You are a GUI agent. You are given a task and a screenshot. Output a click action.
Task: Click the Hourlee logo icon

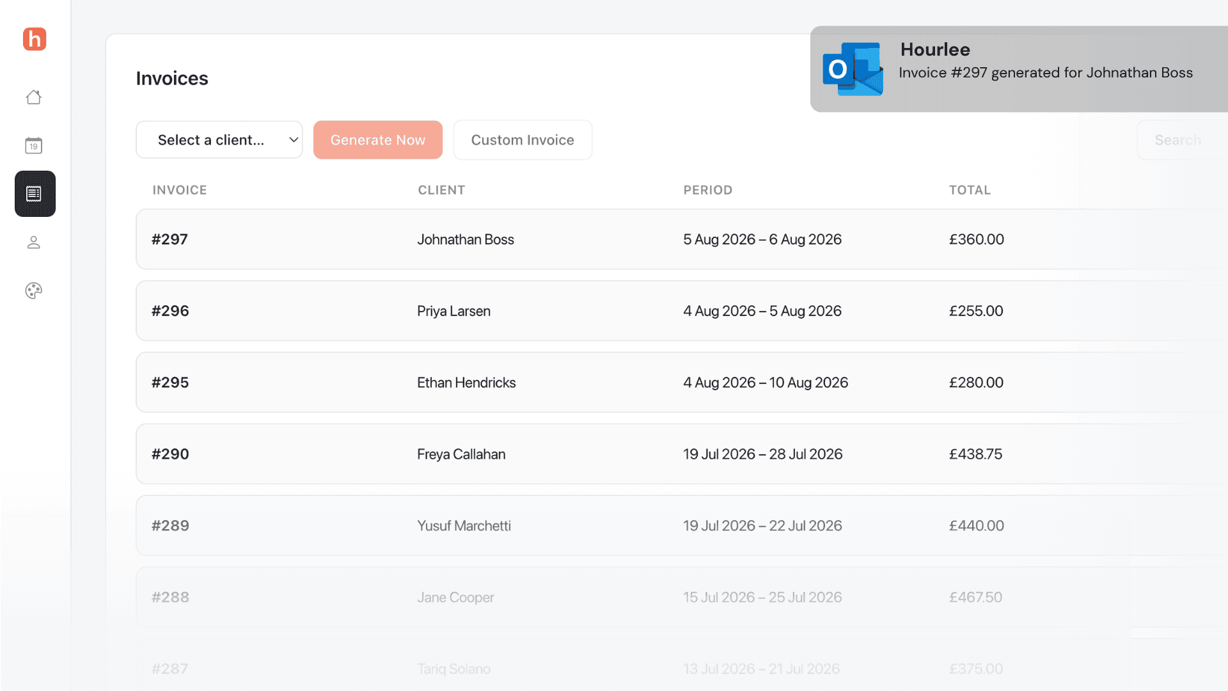[35, 39]
